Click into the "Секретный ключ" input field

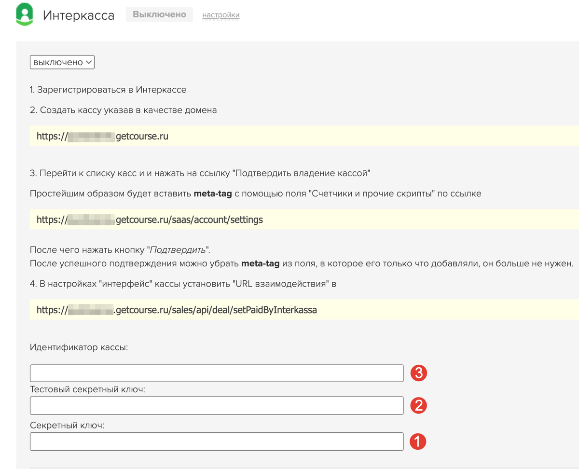[x=217, y=441]
